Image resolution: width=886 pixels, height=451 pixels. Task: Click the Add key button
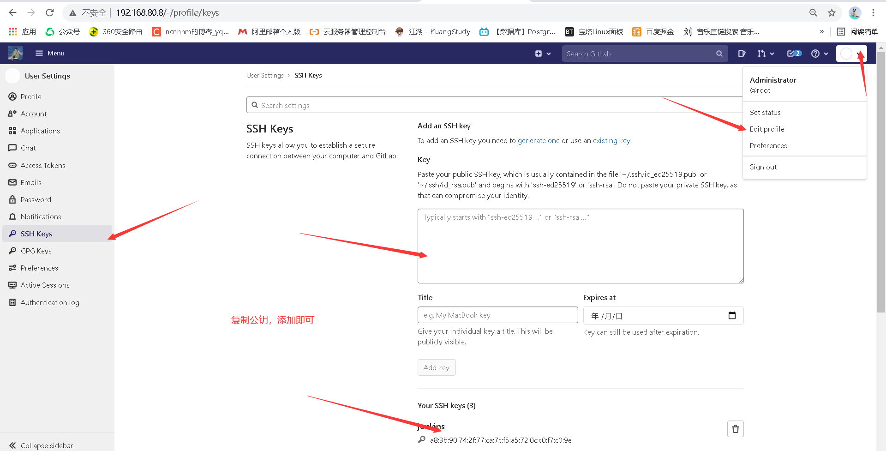pos(436,367)
